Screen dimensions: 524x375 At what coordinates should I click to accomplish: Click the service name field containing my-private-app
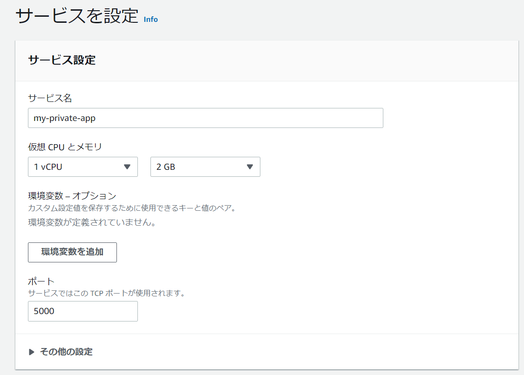coord(205,118)
